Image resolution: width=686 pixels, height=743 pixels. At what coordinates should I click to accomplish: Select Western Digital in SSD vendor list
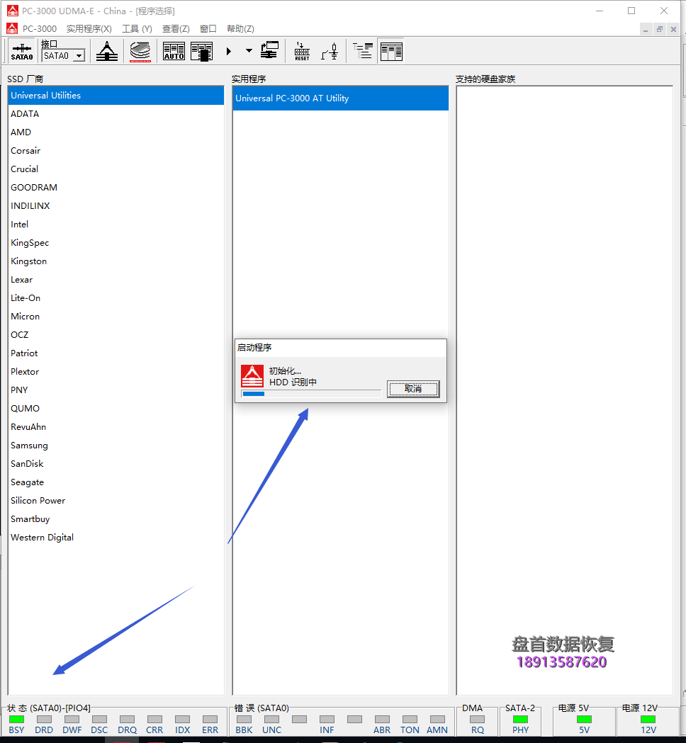[116, 538]
